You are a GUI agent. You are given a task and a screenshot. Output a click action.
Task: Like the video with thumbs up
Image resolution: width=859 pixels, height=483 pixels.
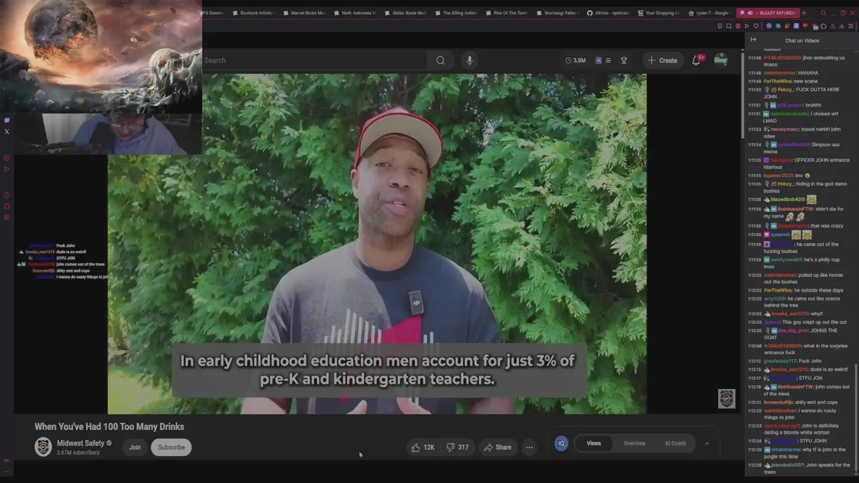(x=423, y=447)
